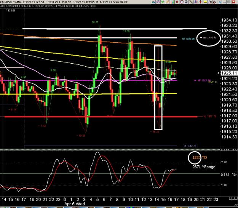Screen dimensions: 238x208
Task: Select the diagonal trend line tool
Action: pos(191,2)
